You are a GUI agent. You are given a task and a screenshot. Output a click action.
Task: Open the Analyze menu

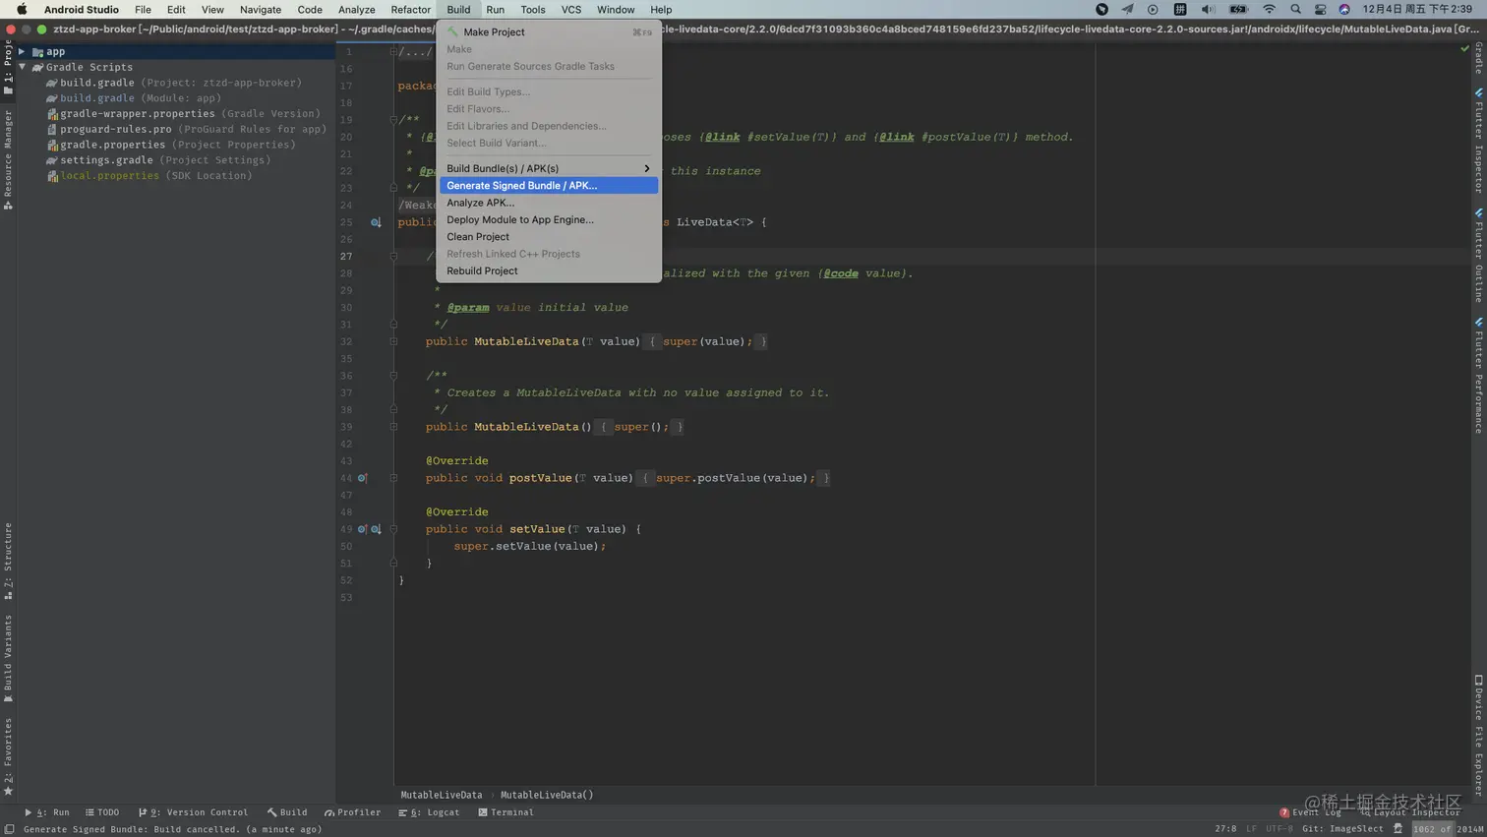pos(356,10)
